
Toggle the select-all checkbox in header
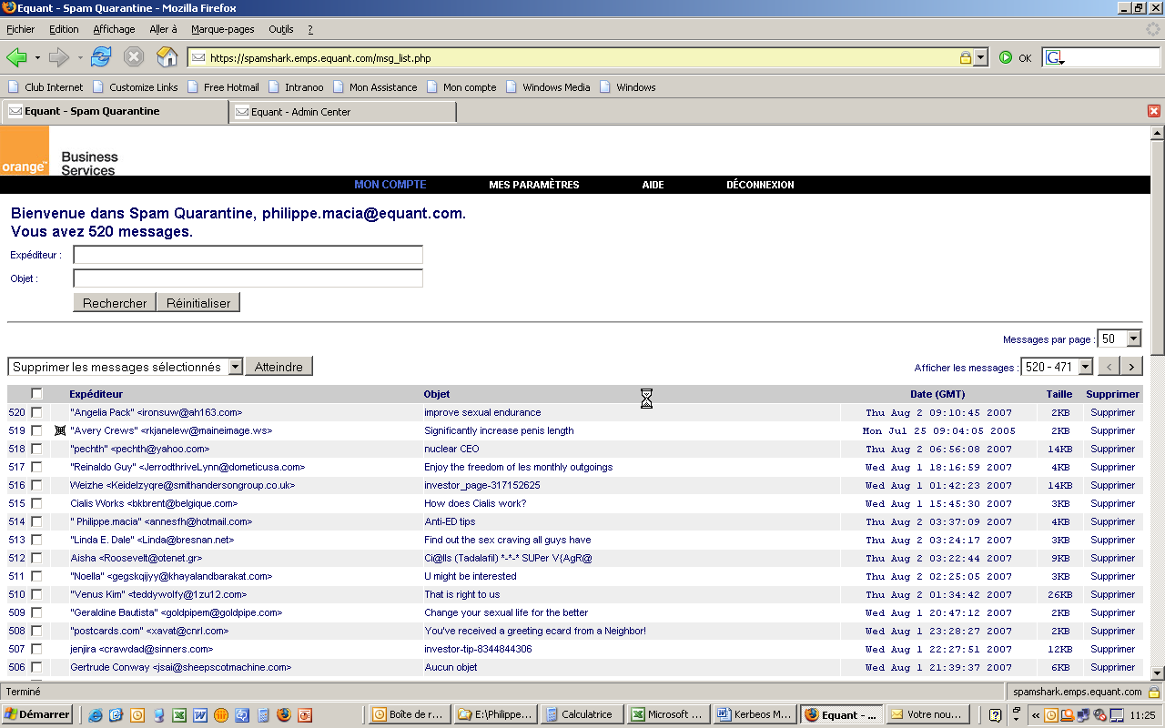coord(36,394)
